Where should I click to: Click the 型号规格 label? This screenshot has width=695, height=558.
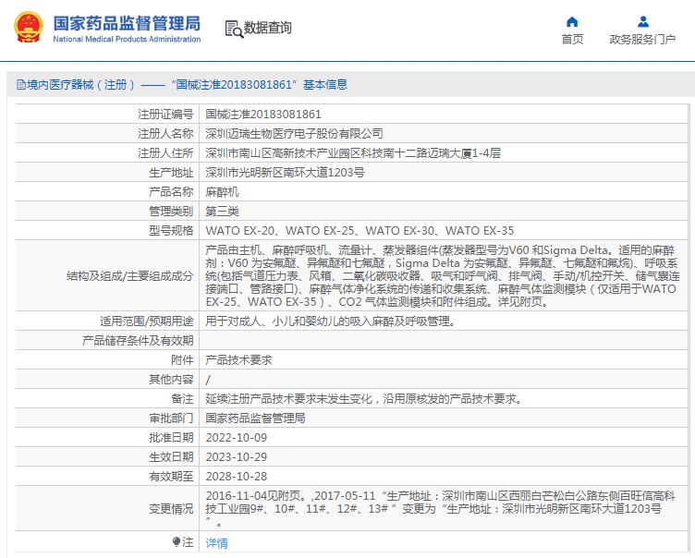tap(171, 231)
